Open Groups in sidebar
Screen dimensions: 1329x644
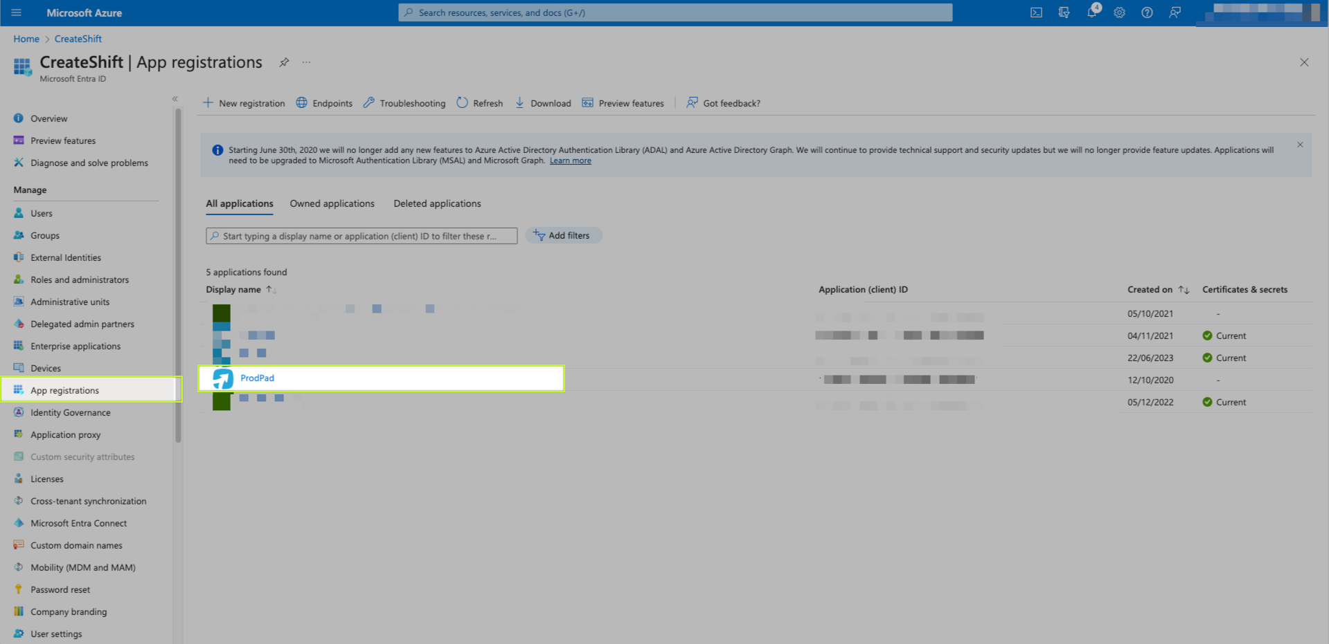click(44, 235)
